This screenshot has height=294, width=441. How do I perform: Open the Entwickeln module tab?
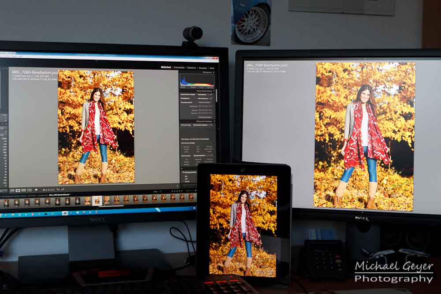[179, 68]
